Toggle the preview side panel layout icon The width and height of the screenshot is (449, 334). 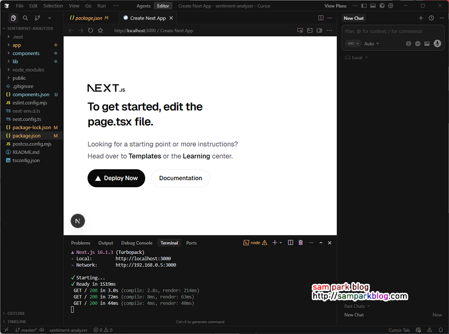tap(320, 30)
